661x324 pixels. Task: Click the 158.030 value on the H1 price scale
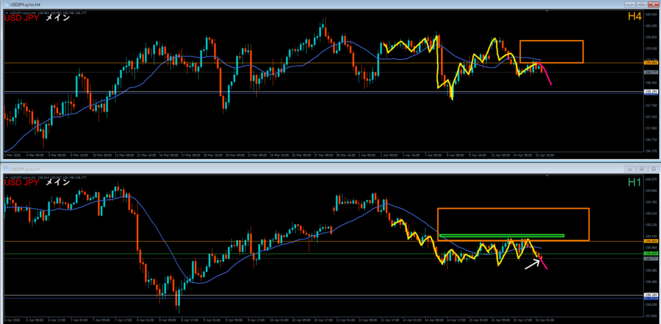(651, 304)
